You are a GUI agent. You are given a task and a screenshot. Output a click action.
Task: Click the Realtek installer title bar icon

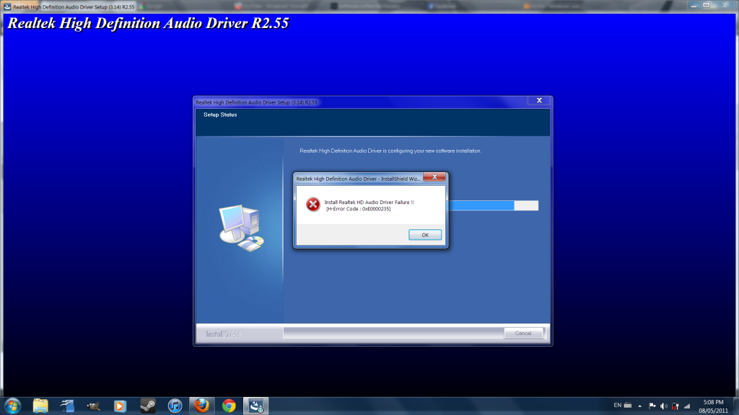(x=7, y=6)
